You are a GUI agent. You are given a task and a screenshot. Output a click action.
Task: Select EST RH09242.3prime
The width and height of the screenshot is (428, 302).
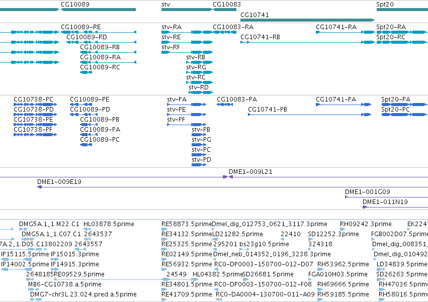point(343,229)
